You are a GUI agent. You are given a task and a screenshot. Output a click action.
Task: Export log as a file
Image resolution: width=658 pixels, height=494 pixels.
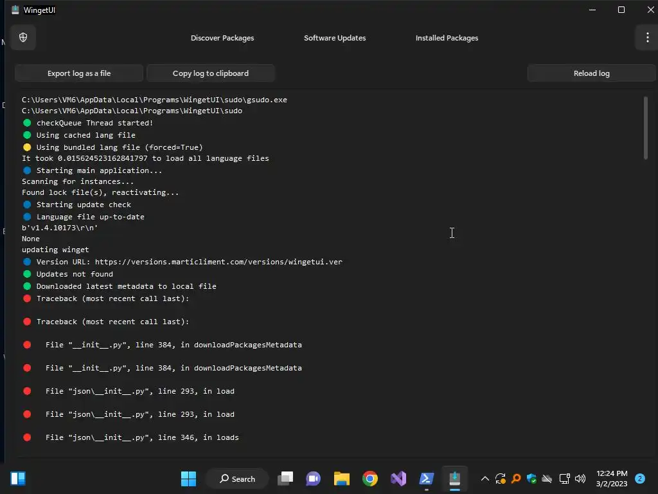pos(79,73)
